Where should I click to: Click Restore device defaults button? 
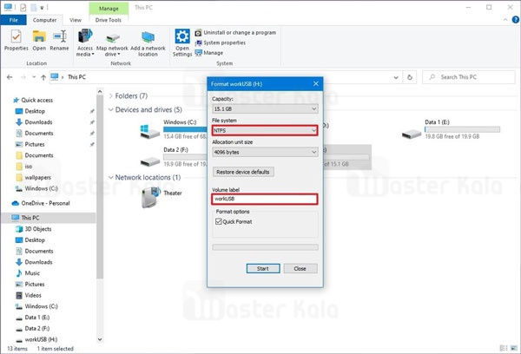pyautogui.click(x=243, y=172)
